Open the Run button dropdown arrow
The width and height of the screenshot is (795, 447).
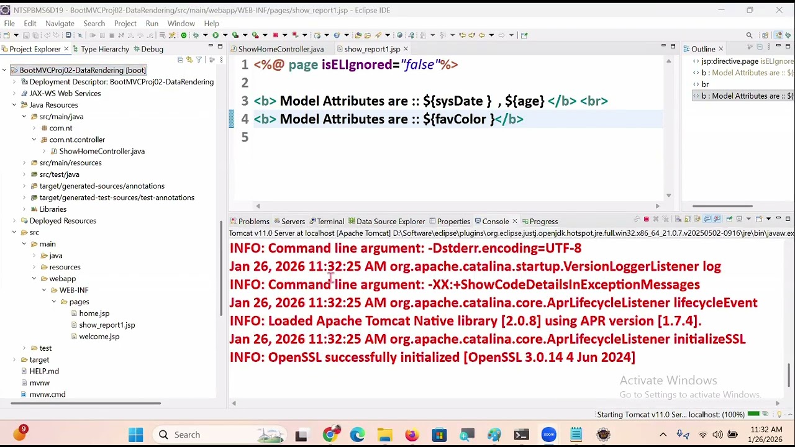point(225,35)
